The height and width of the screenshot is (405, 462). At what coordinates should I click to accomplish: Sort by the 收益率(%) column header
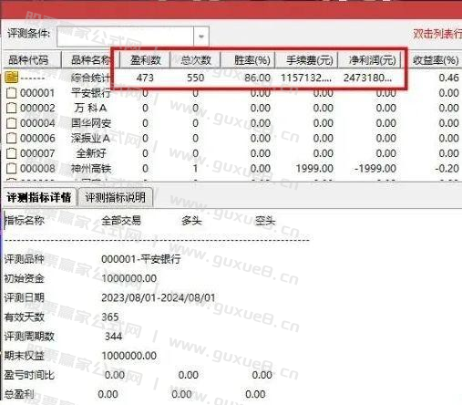tap(435, 60)
